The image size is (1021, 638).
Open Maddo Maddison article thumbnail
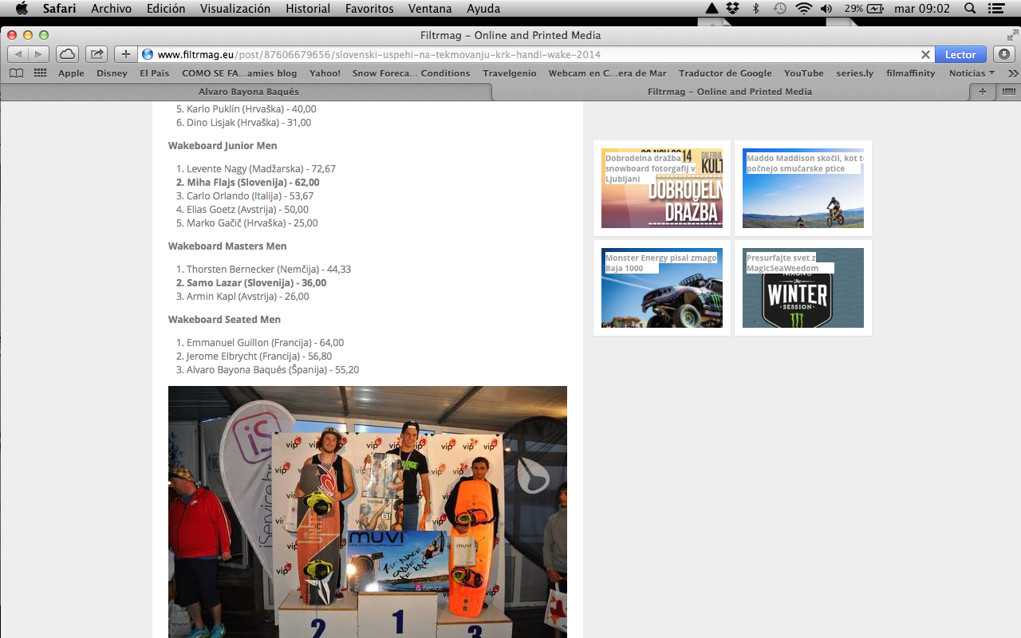tap(803, 188)
